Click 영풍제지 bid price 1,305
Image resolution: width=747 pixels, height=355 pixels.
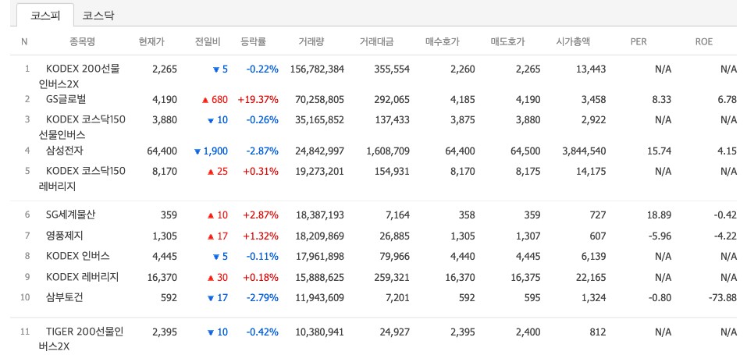(462, 236)
